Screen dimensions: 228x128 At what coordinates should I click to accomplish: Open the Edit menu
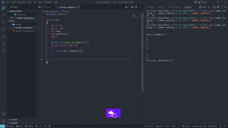(x=13, y=2)
